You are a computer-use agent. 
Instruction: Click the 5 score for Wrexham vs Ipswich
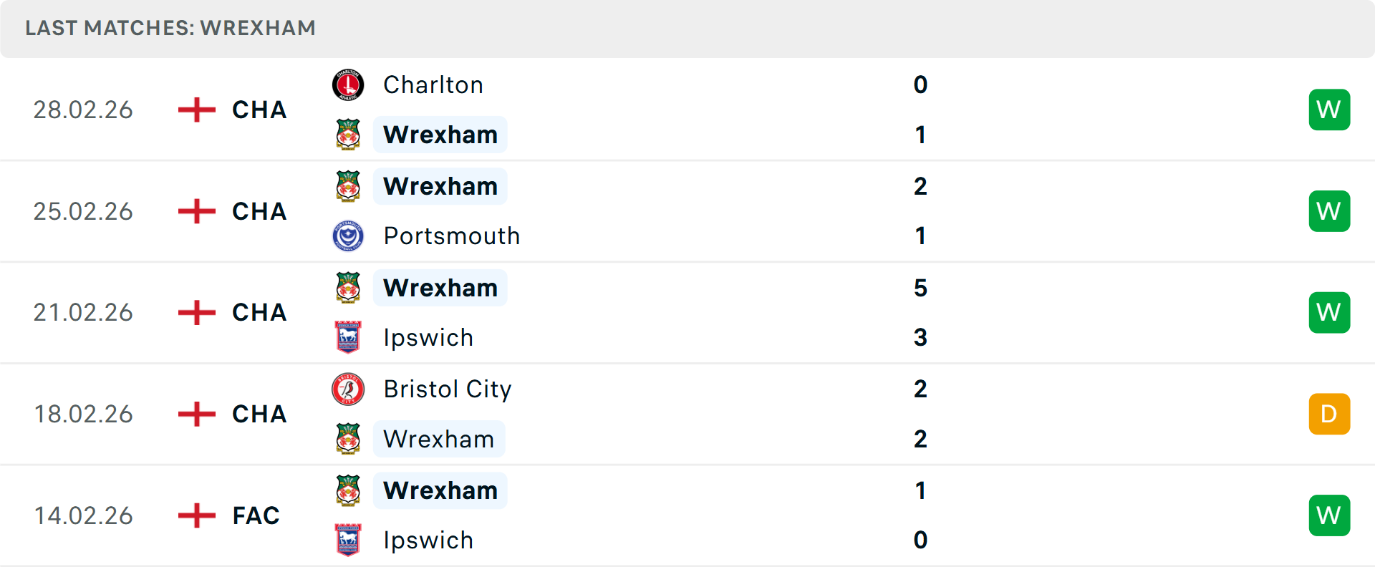920,288
